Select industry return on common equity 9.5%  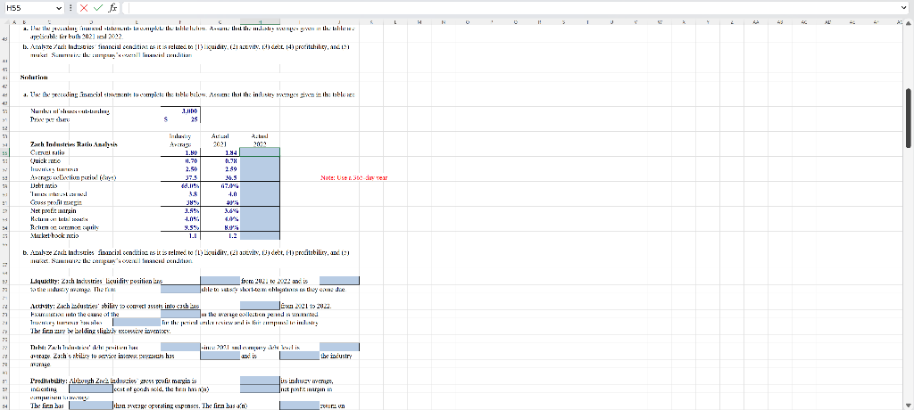tap(181, 227)
